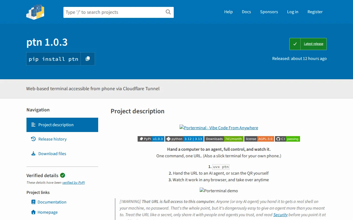Open the Sponsors page

pos(269,12)
